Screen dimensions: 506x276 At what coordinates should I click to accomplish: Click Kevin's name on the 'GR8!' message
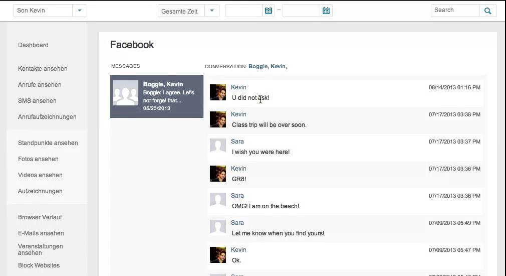pos(238,169)
